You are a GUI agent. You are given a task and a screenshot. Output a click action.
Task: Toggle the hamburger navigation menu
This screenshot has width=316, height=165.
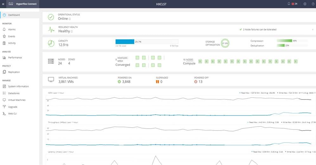point(3,4)
